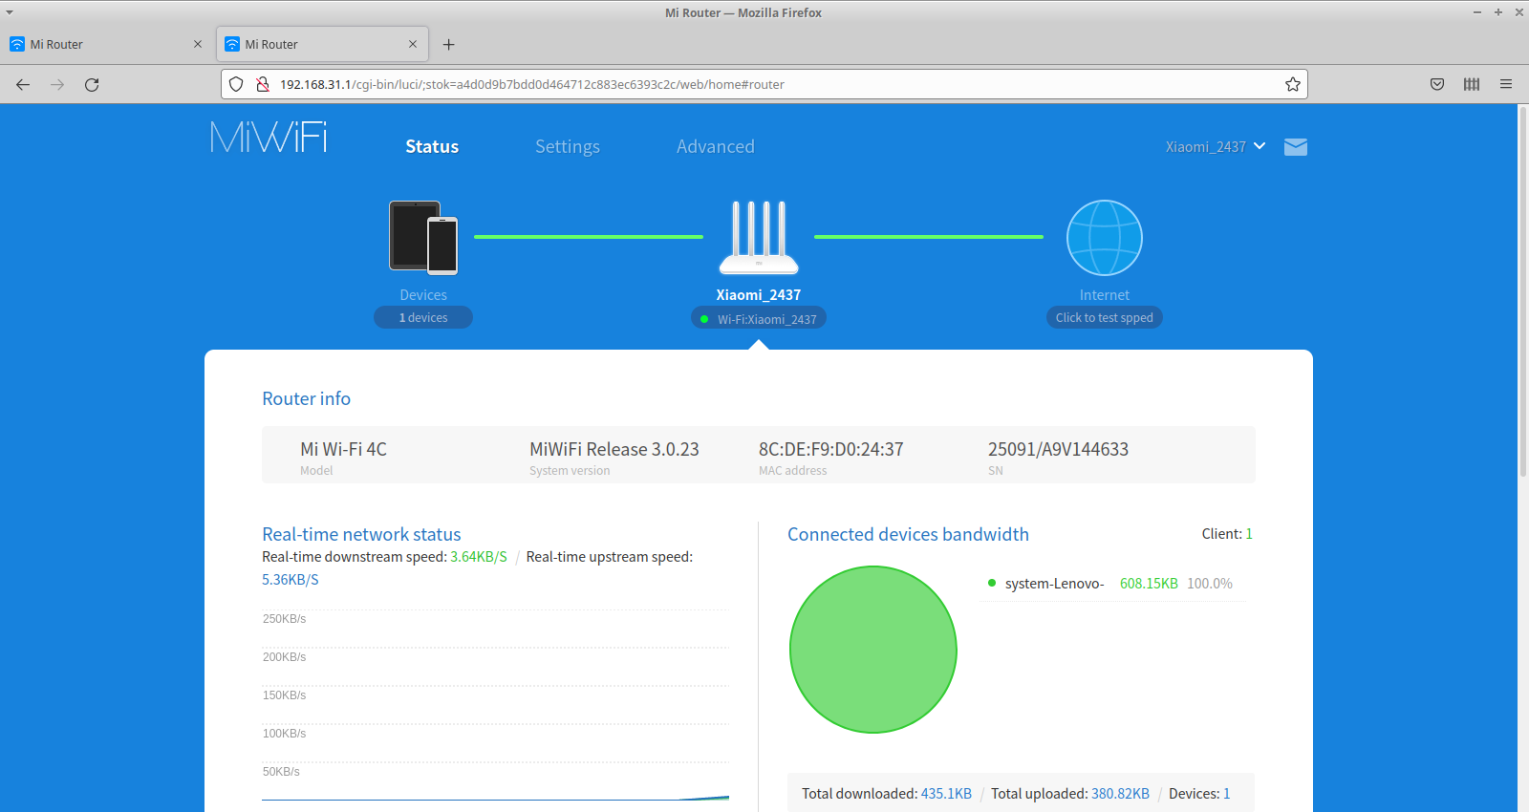Click the 608.15KB device usage value

[x=1149, y=584]
